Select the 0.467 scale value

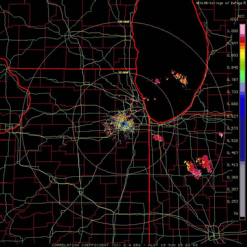tap(232, 153)
